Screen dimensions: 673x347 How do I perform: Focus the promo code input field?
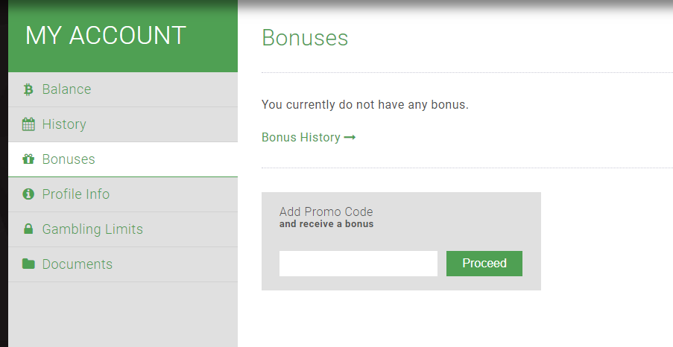pyautogui.click(x=358, y=264)
